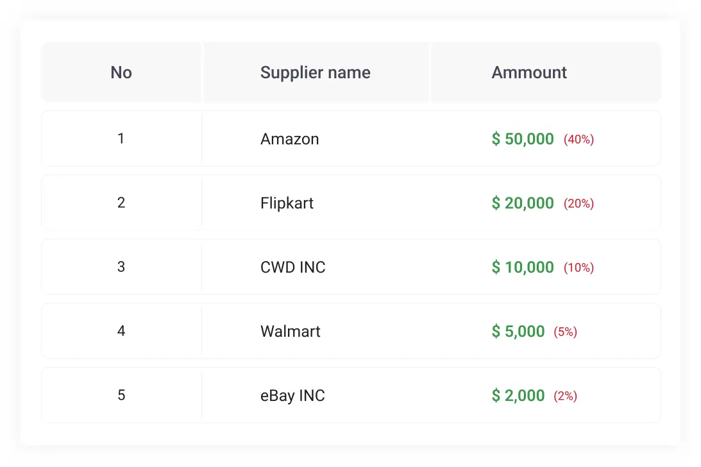
Task: Click the No column header
Action: pos(121,72)
